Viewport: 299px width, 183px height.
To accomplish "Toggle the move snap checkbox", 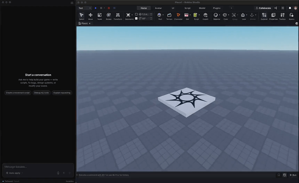I will [x=136, y=14].
